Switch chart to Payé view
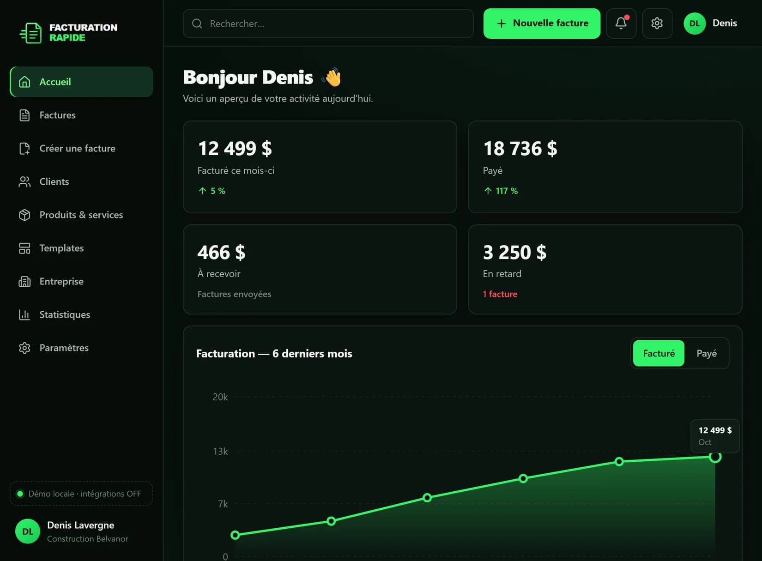The image size is (762, 561). tap(707, 353)
